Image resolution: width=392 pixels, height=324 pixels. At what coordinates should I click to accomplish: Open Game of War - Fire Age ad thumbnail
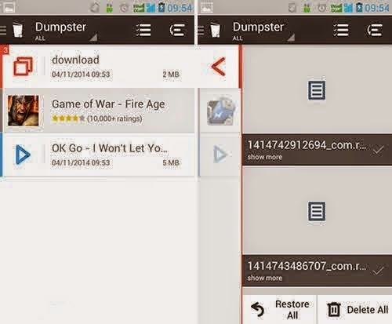tap(24, 111)
